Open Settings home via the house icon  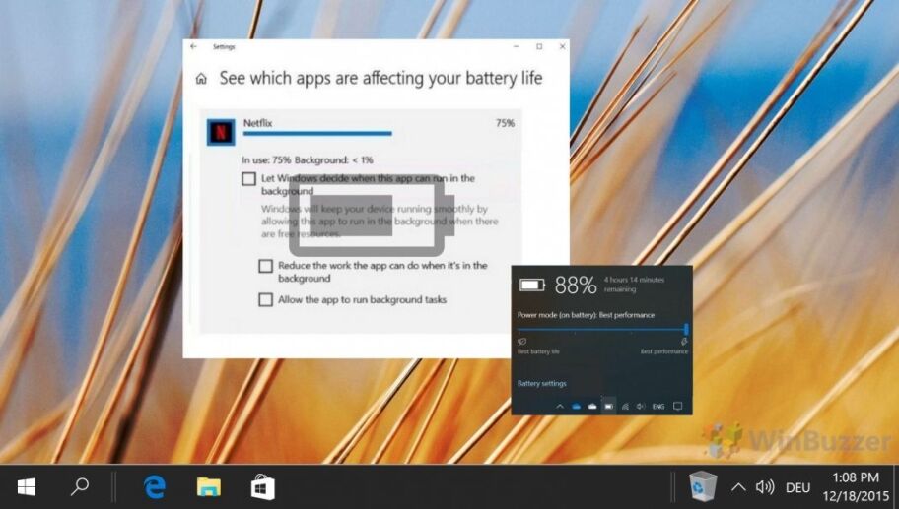[201, 79]
